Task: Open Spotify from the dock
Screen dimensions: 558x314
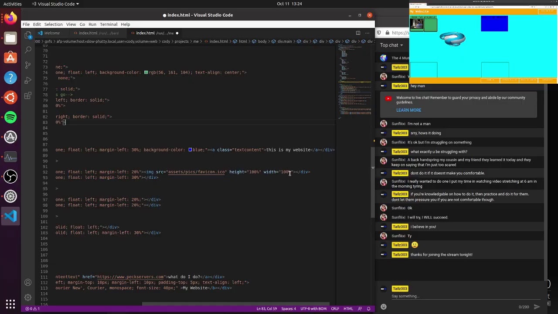Action: 10,117
